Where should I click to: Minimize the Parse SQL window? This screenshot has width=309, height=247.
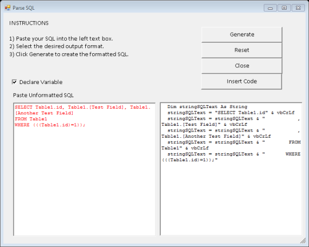pos(270,8)
